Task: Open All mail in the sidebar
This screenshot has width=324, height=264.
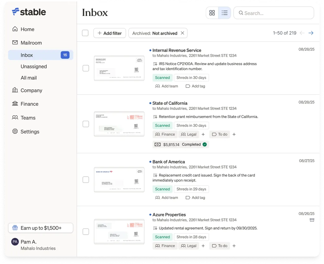Action: coord(29,78)
